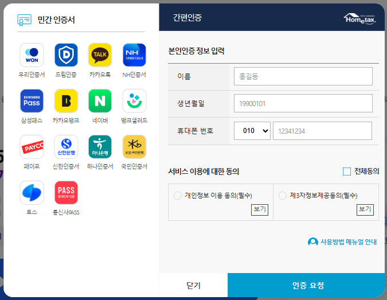Select the PAYCO 페이코 icon
387x300 pixels.
(x=32, y=147)
